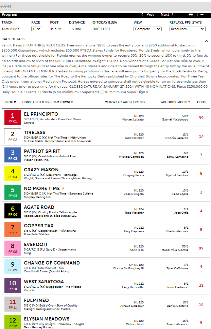Viewport: 211px width, 329px height.
Task: Click the printer icon in Program header
Action: 191,15
